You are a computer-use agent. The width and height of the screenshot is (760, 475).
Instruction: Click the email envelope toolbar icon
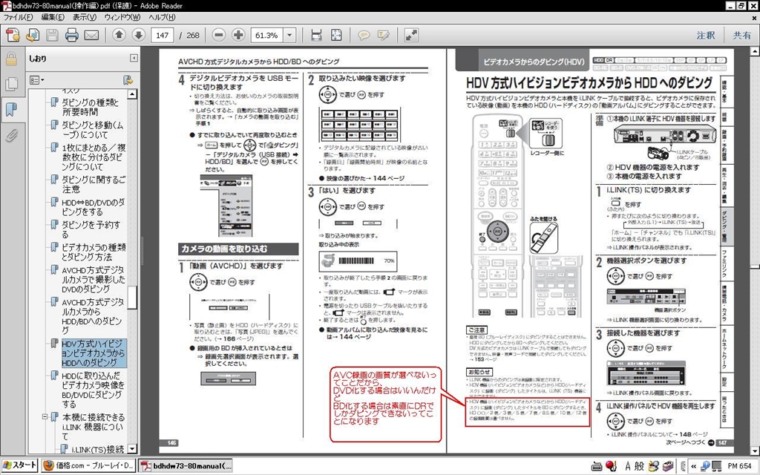(91, 36)
